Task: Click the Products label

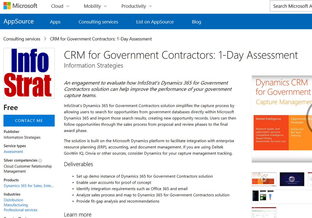Action: [x=11, y=180]
